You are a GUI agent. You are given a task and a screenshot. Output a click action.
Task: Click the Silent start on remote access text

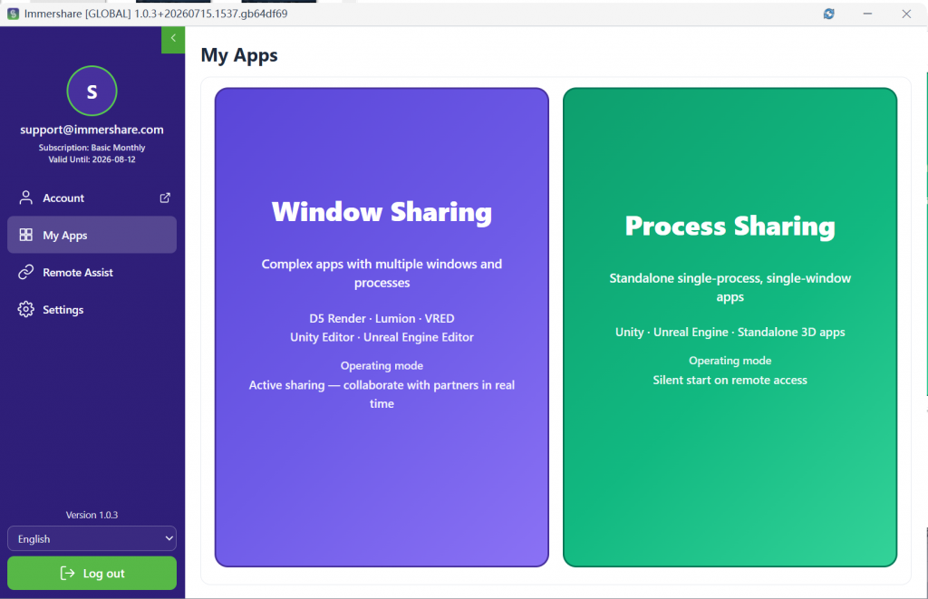click(x=730, y=380)
